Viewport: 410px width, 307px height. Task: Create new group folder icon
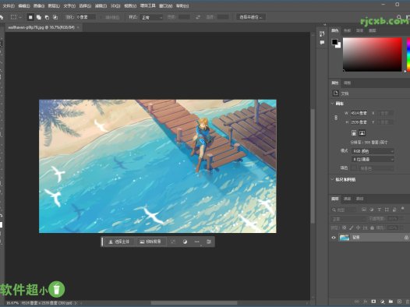(391, 302)
